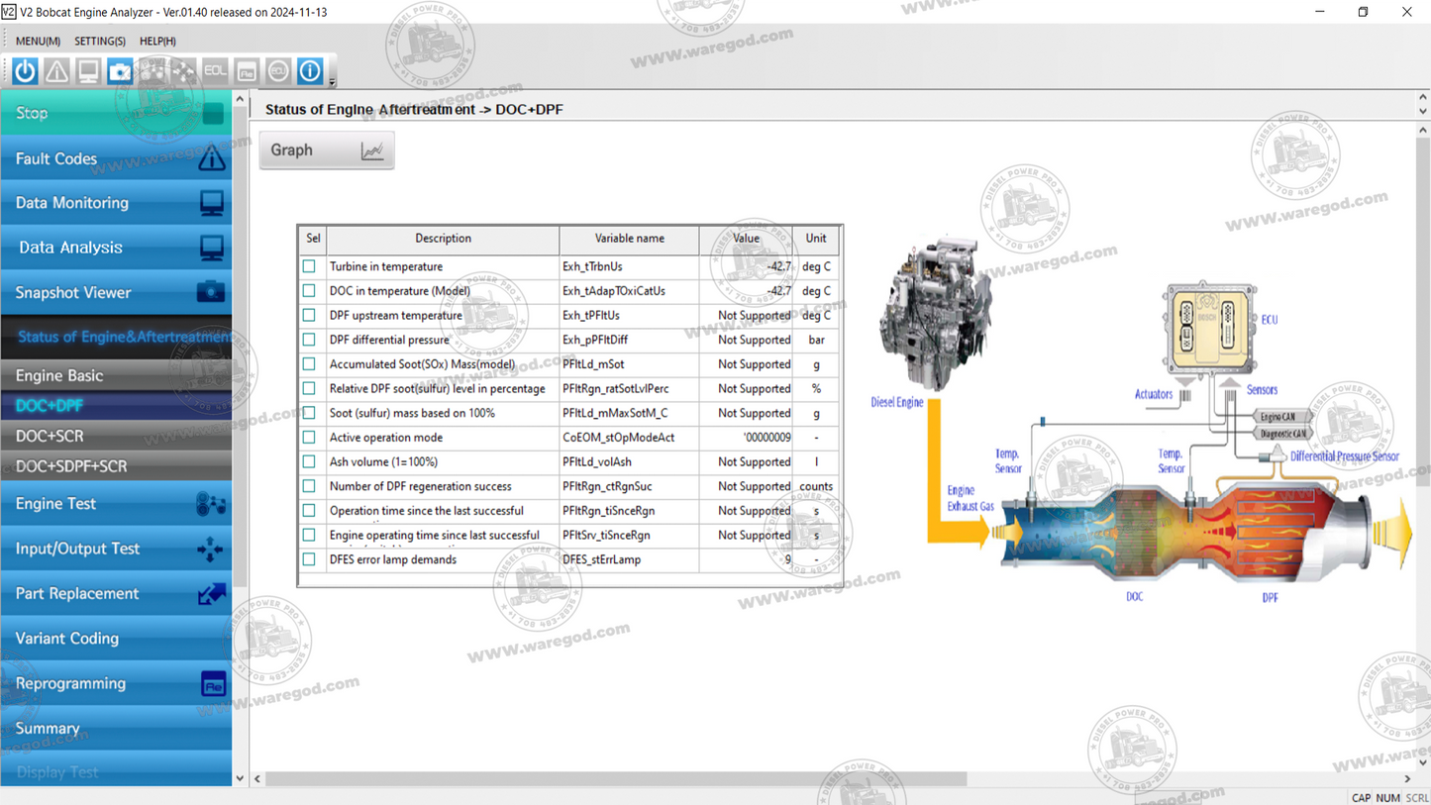Image resolution: width=1431 pixels, height=805 pixels.
Task: Select the ECU toolbar icon
Action: click(x=277, y=70)
